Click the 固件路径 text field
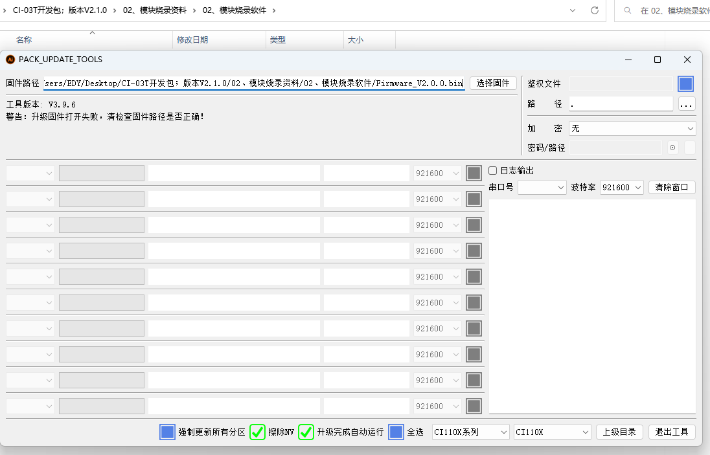 click(x=254, y=83)
